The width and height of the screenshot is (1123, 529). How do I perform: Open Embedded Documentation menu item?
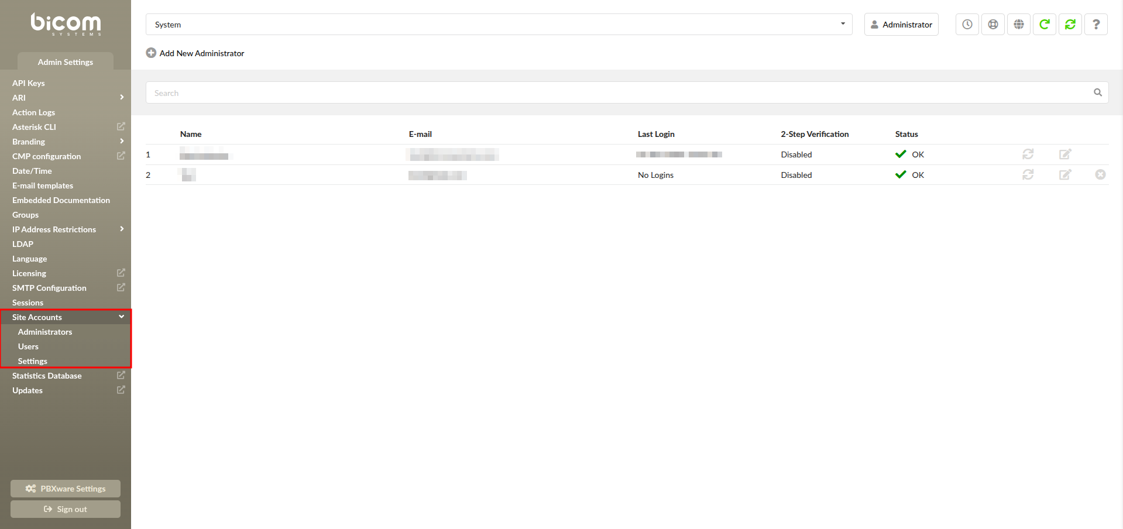click(x=61, y=200)
